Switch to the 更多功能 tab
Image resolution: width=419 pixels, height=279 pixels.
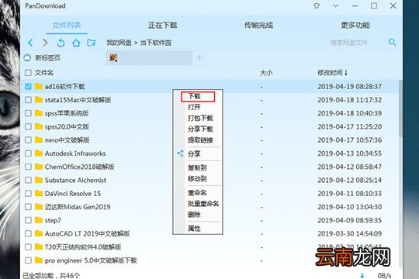click(x=355, y=26)
